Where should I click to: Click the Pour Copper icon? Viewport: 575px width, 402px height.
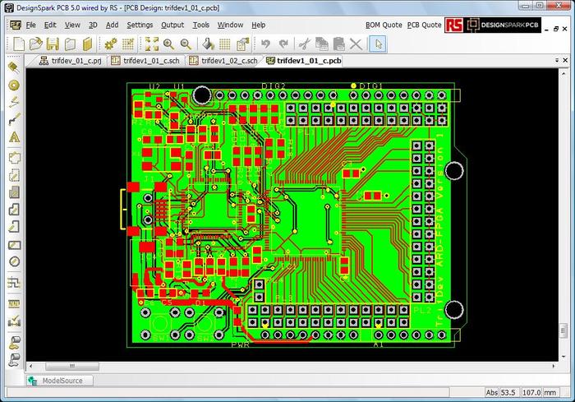tap(14, 342)
